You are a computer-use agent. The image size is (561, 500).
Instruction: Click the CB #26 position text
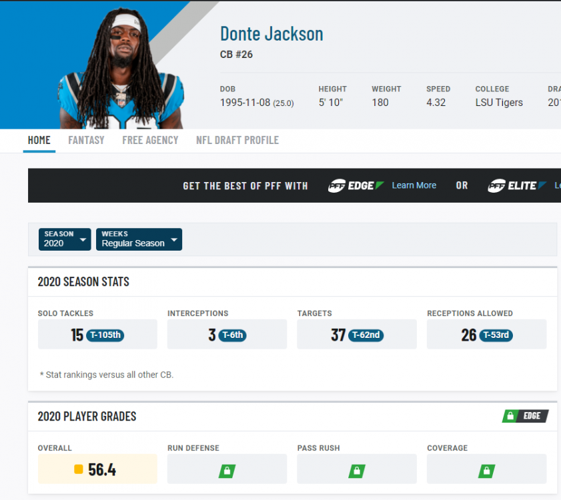pyautogui.click(x=236, y=55)
